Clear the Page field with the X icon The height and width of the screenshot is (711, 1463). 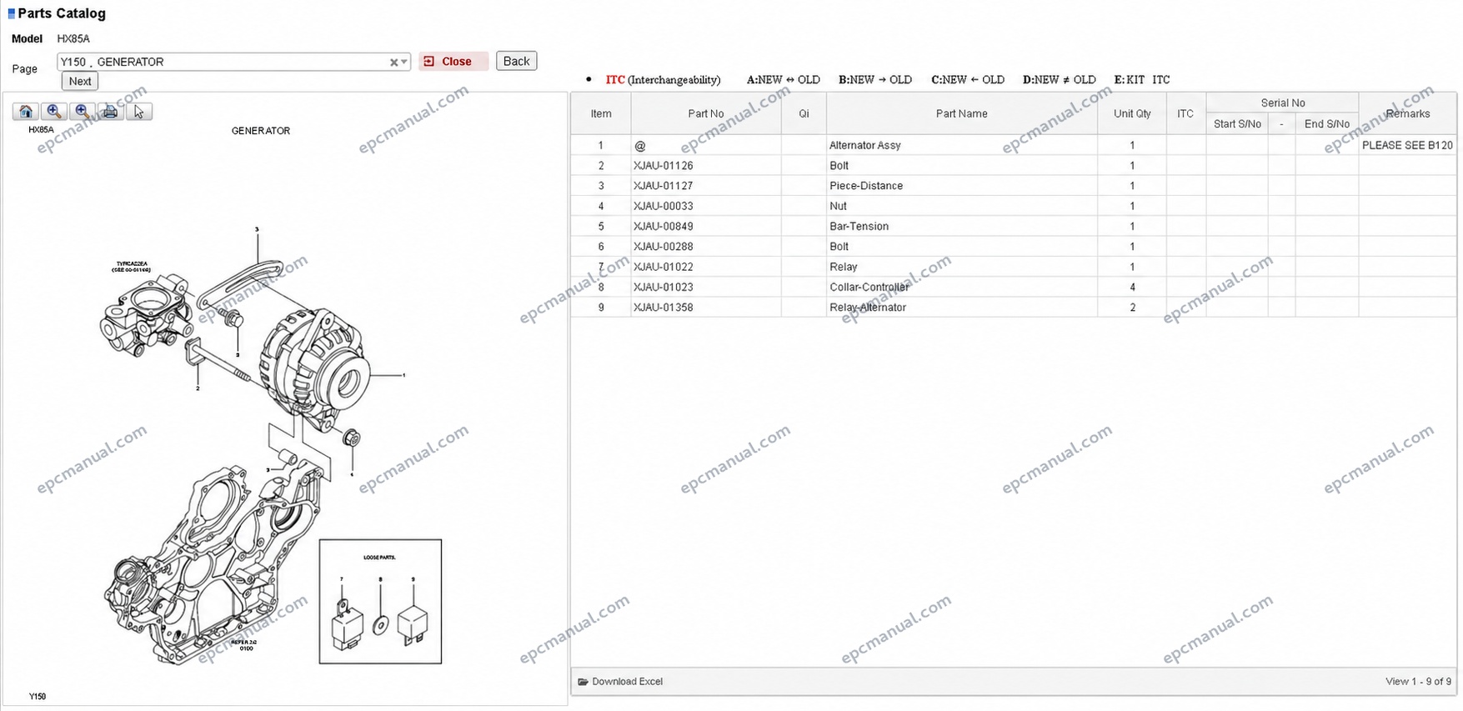(x=393, y=63)
